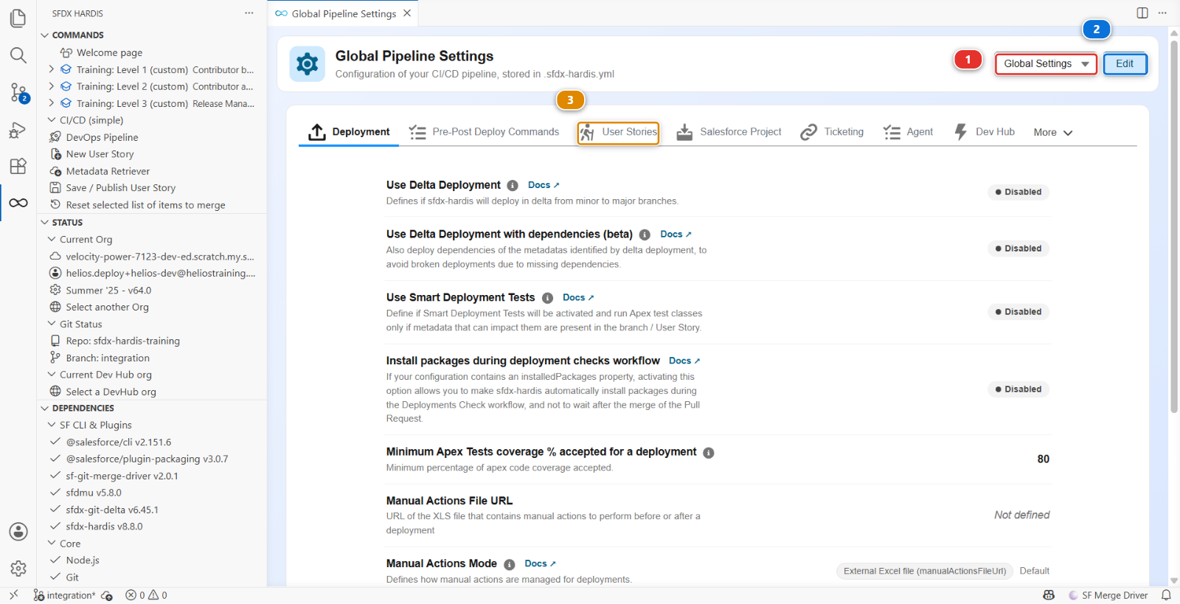Click the notifications bell in status bar

click(1166, 595)
